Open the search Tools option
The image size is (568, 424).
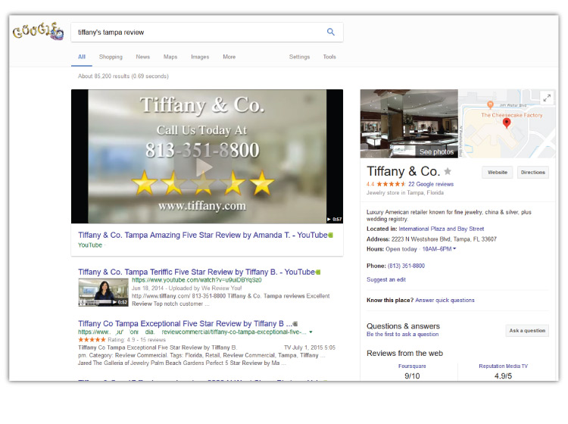click(x=329, y=57)
